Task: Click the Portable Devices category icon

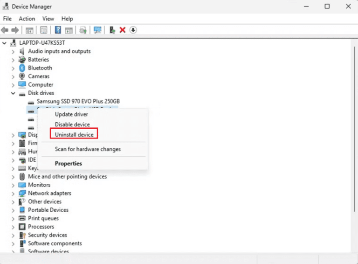Action: pos(22,210)
